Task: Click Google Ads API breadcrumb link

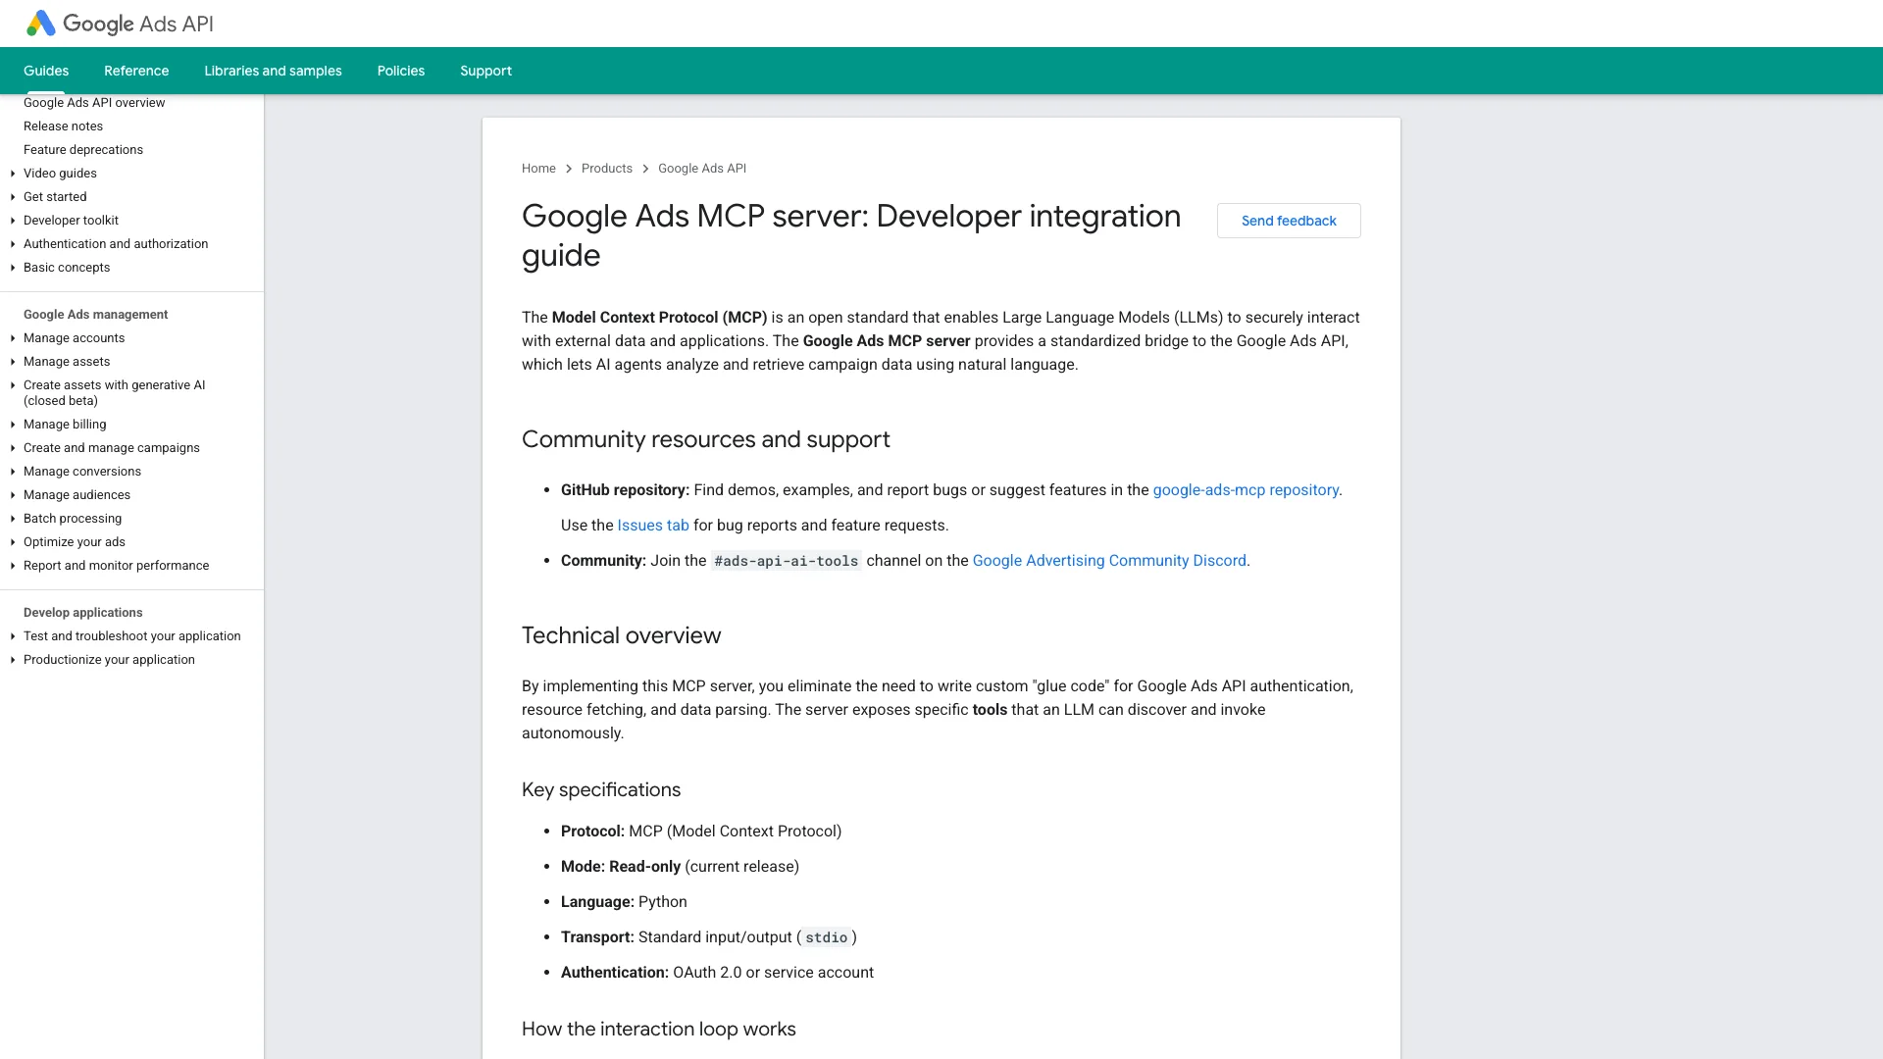Action: point(702,169)
